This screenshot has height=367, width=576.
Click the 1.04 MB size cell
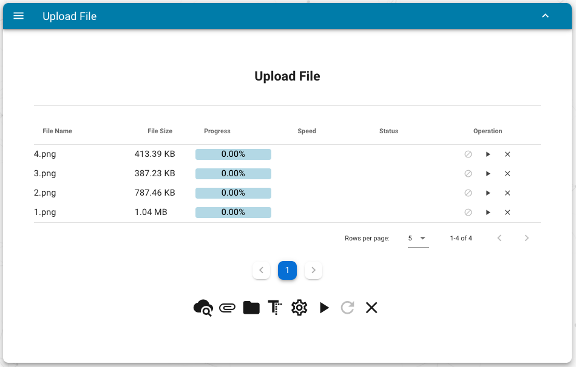click(x=151, y=213)
